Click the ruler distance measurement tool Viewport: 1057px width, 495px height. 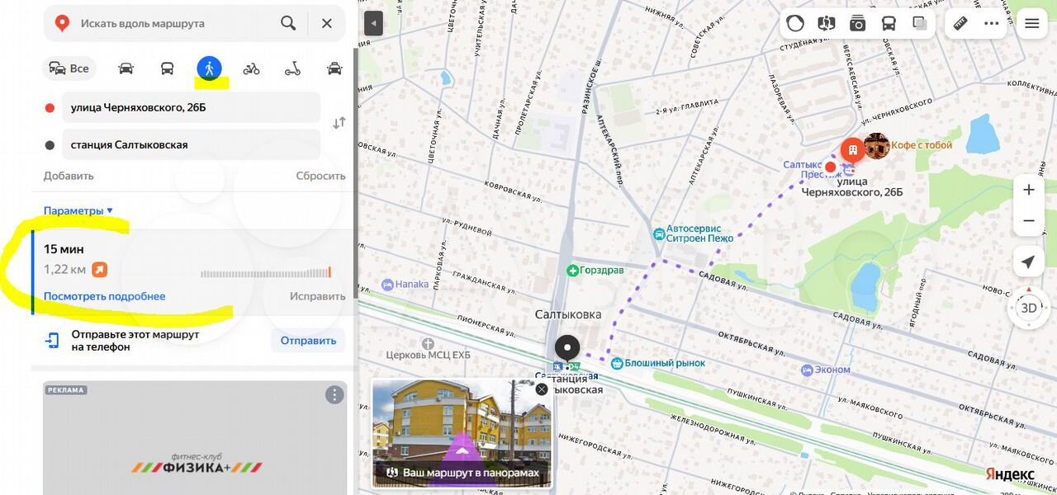(x=960, y=23)
